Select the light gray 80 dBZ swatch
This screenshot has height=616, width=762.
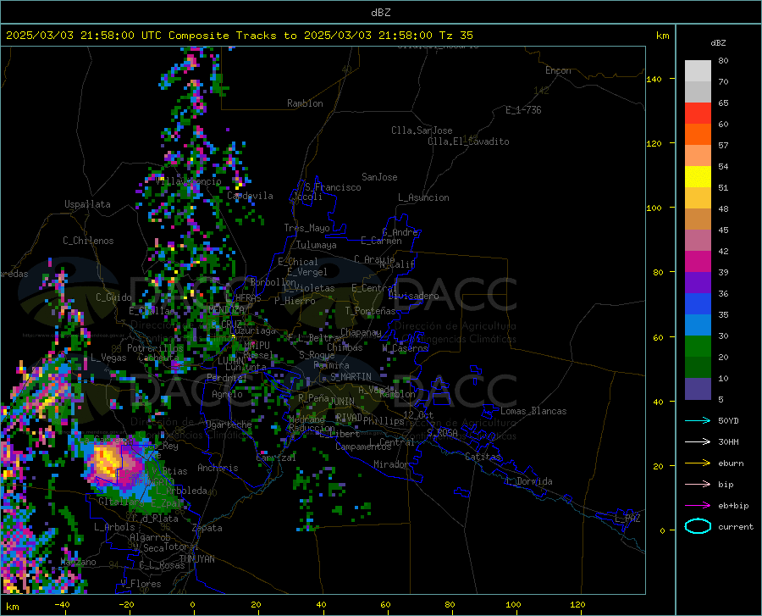click(x=698, y=71)
